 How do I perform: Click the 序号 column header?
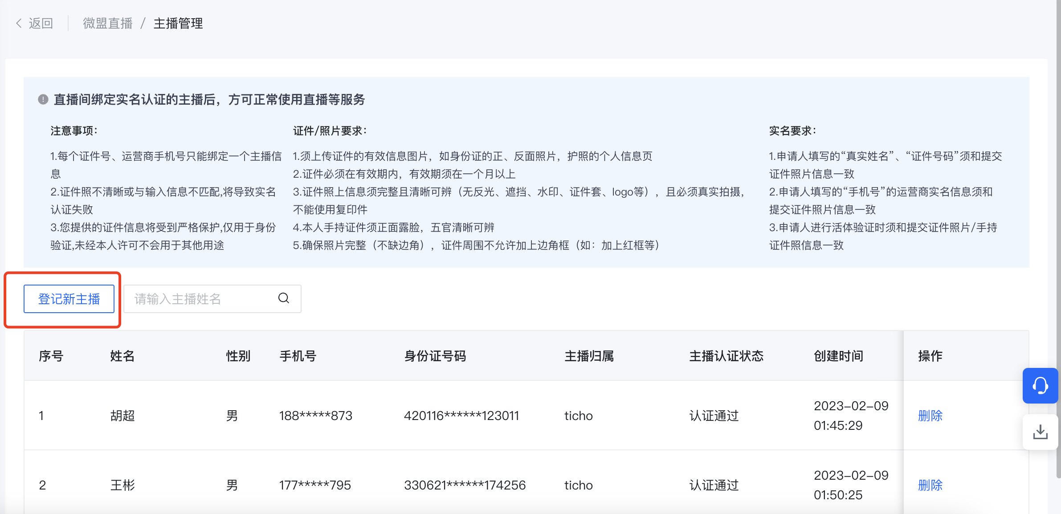[51, 356]
